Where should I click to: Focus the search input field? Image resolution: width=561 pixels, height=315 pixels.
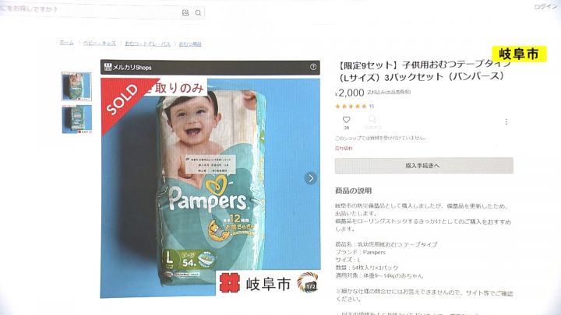pos(90,11)
